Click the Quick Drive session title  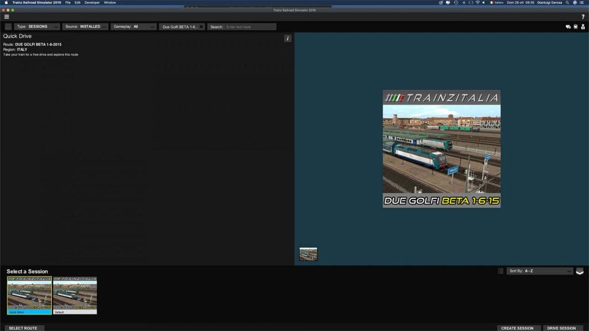pyautogui.click(x=17, y=36)
